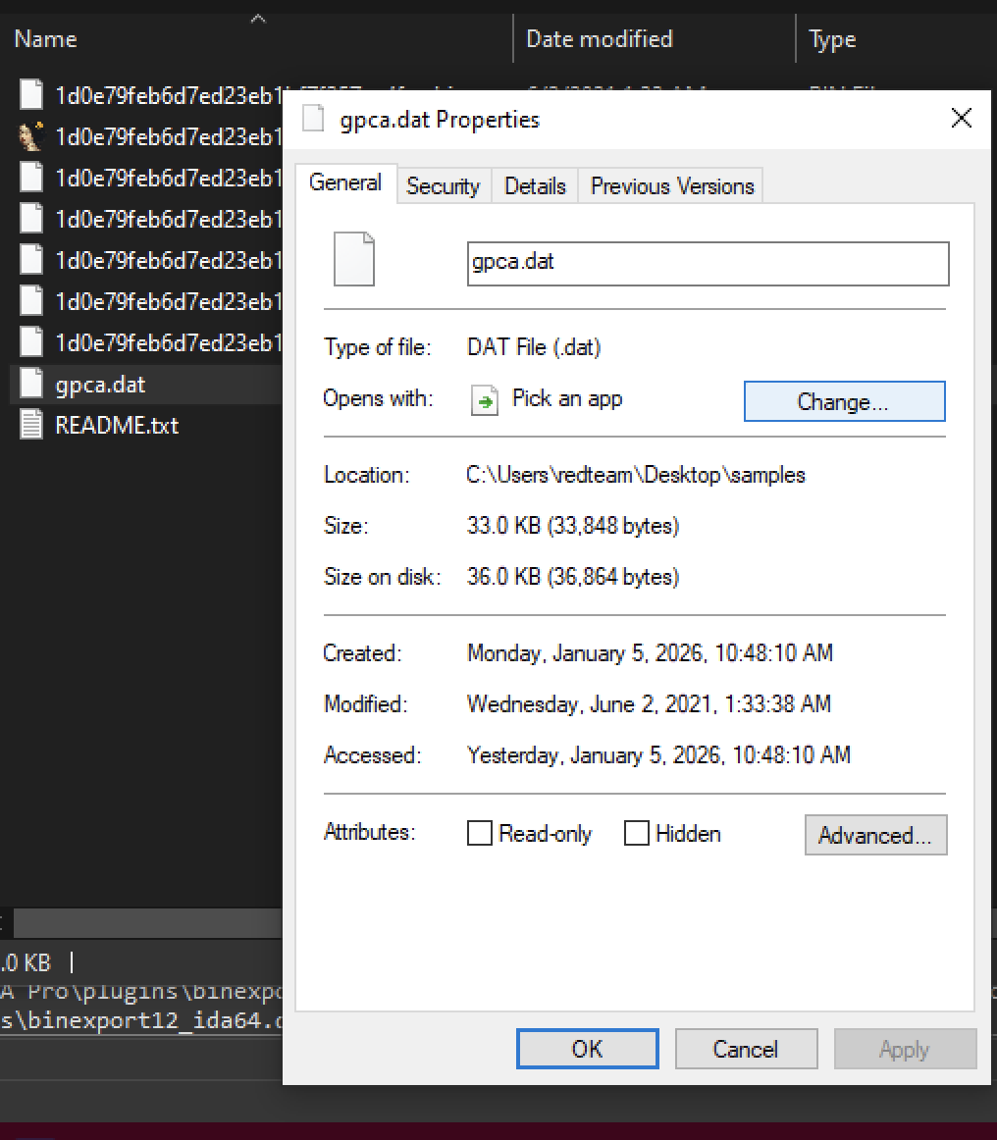Screen dimensions: 997x1140
Task: Switch to the Security tab
Action: pyautogui.click(x=443, y=186)
